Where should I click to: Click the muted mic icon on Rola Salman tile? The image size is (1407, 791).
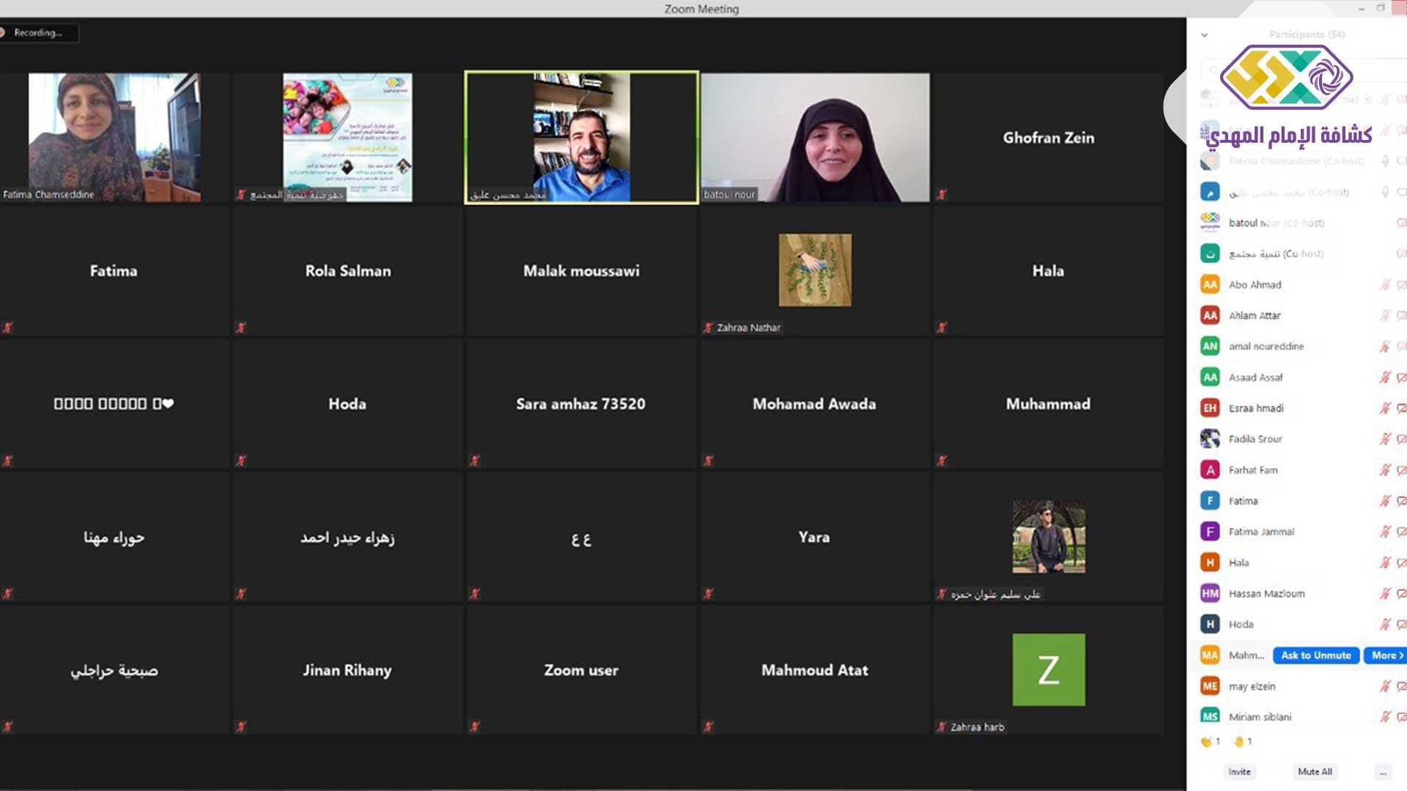240,327
